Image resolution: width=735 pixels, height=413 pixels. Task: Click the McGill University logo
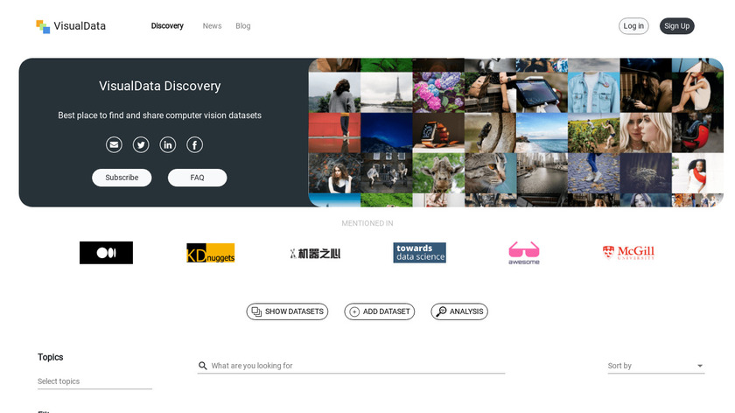pyautogui.click(x=628, y=253)
